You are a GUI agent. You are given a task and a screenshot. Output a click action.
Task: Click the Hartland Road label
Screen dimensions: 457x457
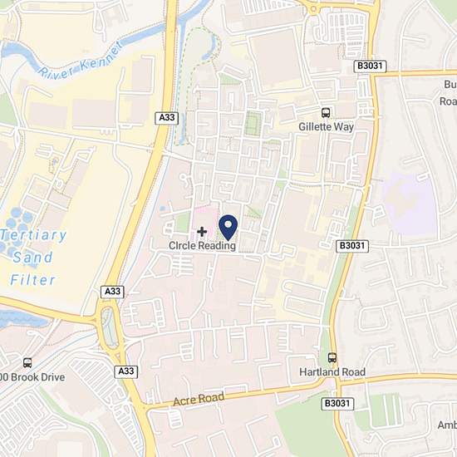point(332,372)
